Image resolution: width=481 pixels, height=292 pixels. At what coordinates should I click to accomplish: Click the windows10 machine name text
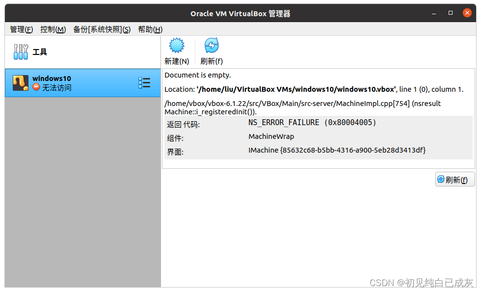(52, 79)
